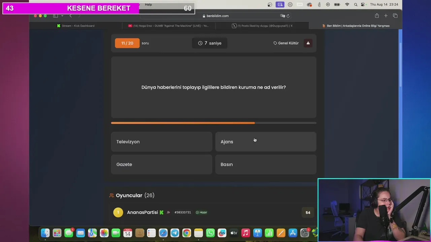431x242 pixels.
Task: Click the friend icon beside AnanasPartisi
Action: click(x=168, y=212)
